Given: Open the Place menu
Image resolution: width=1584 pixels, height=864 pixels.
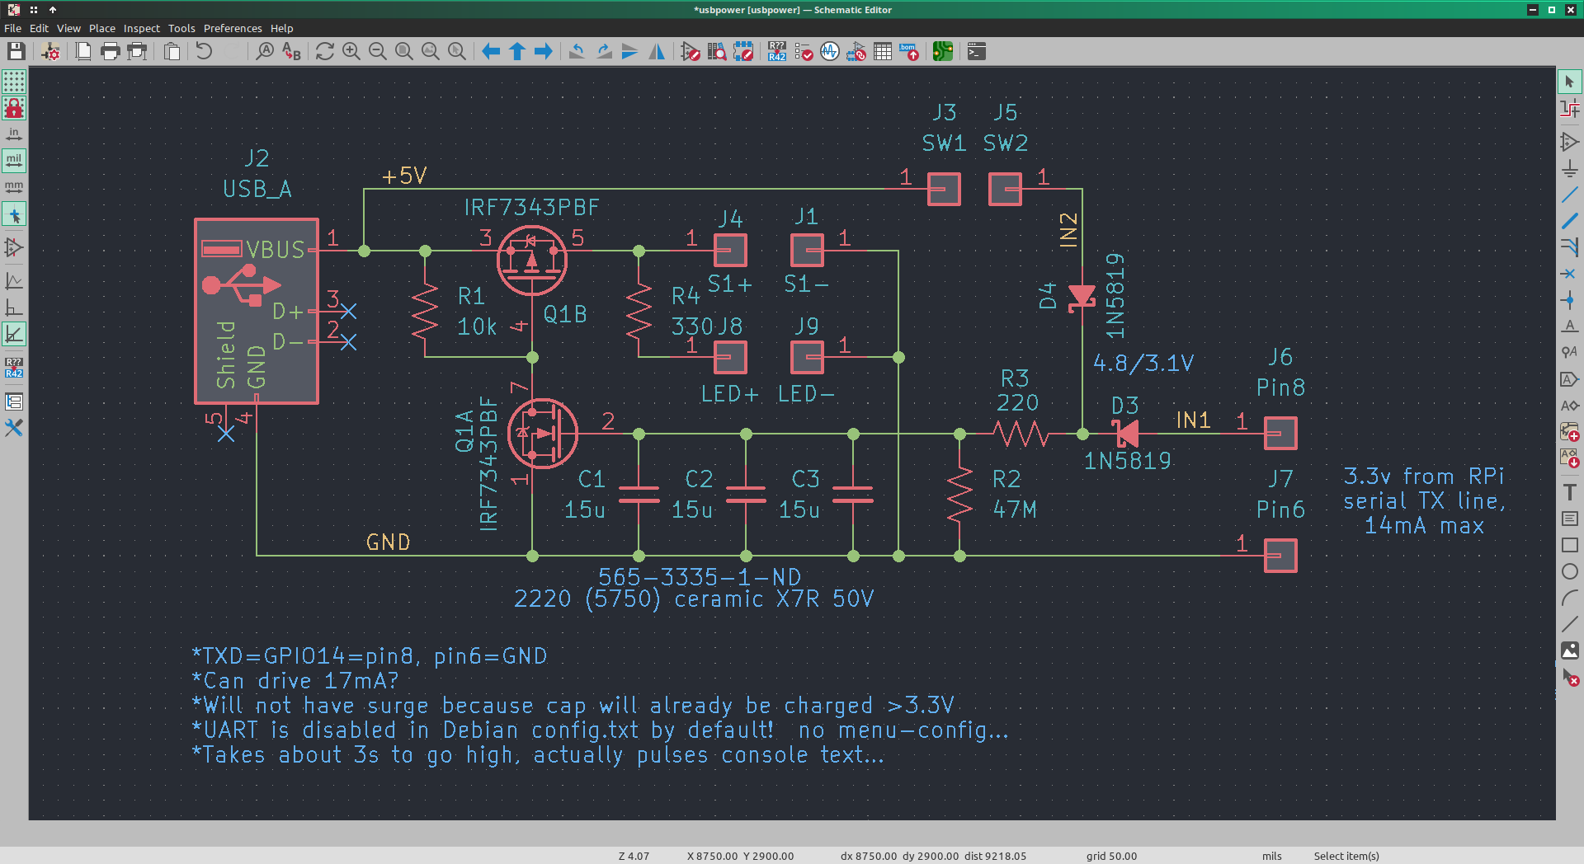Looking at the screenshot, I should (102, 28).
